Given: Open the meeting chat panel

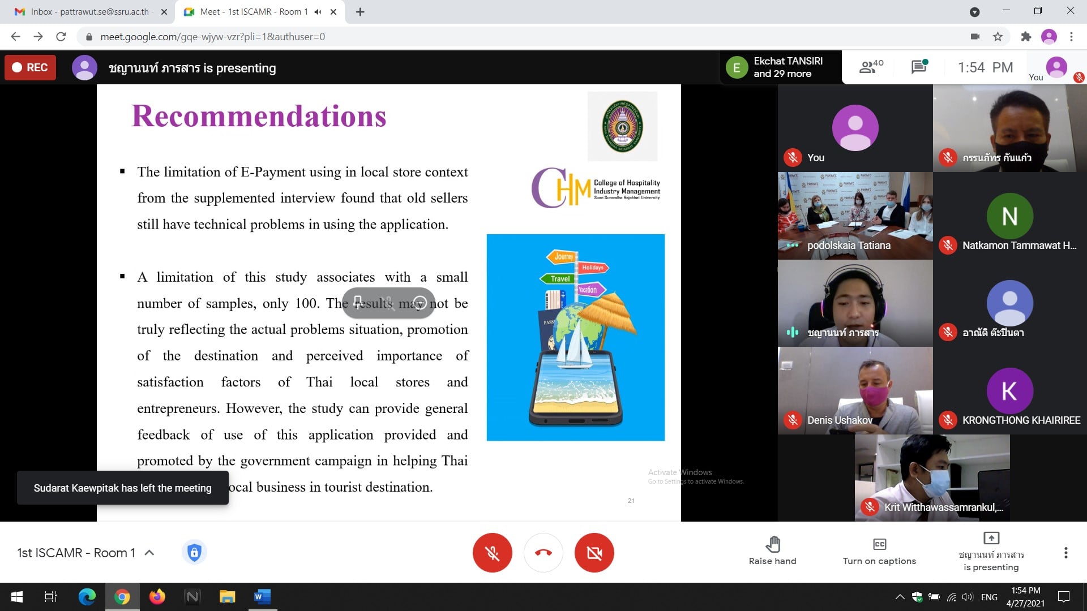Looking at the screenshot, I should [x=919, y=67].
